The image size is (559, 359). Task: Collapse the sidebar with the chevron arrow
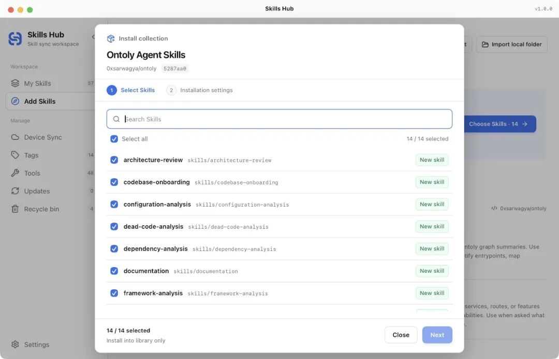[x=93, y=37]
